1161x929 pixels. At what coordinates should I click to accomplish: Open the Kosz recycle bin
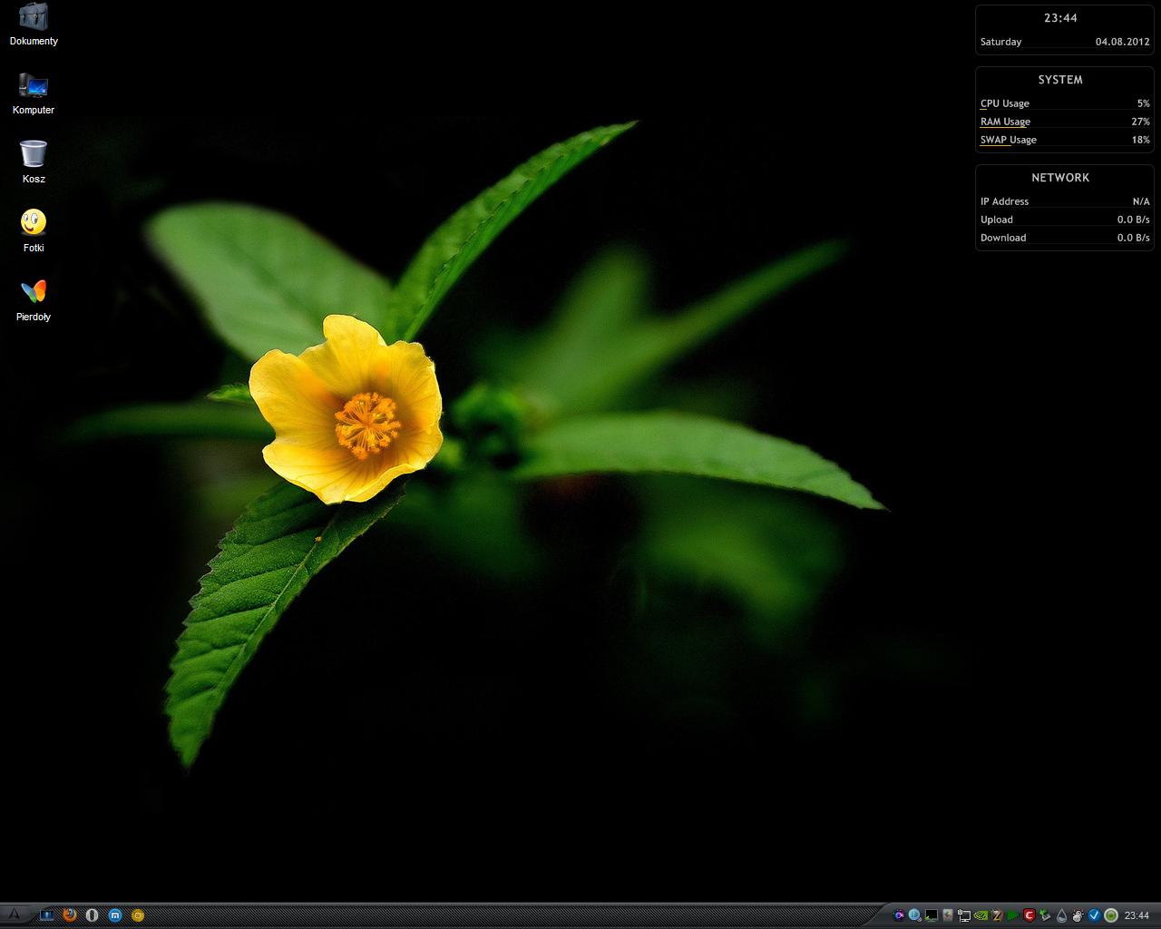tap(34, 155)
